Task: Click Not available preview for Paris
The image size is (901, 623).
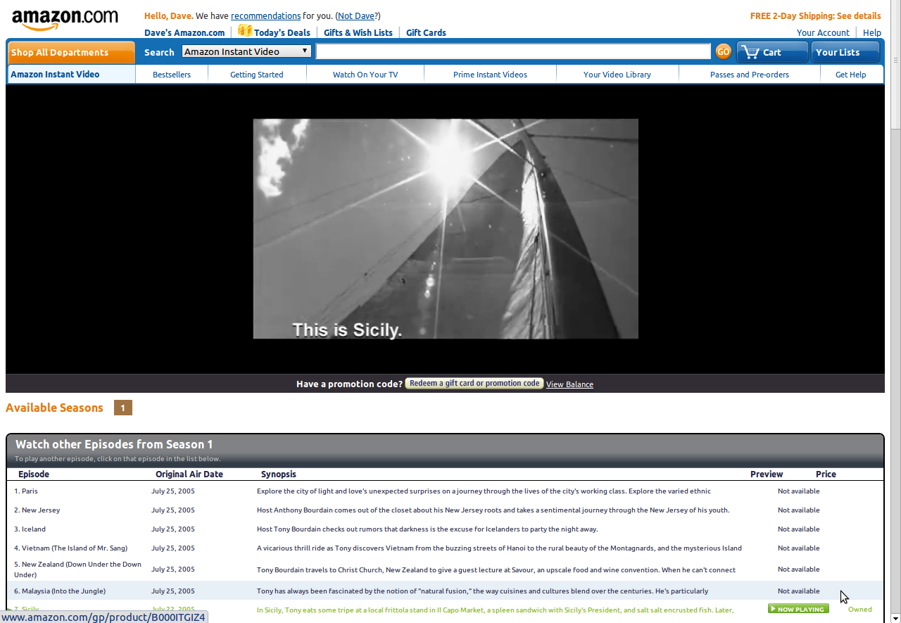Action: click(798, 491)
